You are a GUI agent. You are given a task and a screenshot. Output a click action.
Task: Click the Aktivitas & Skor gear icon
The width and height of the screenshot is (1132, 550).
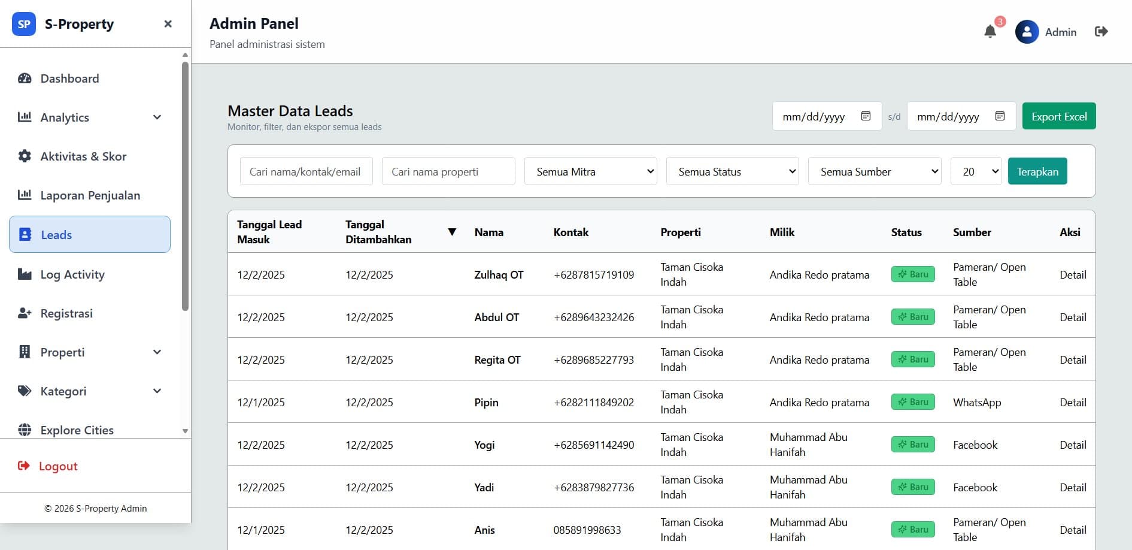pyautogui.click(x=25, y=156)
